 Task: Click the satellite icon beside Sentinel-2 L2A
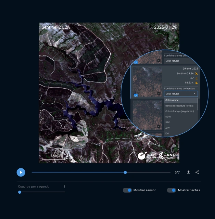(197, 74)
